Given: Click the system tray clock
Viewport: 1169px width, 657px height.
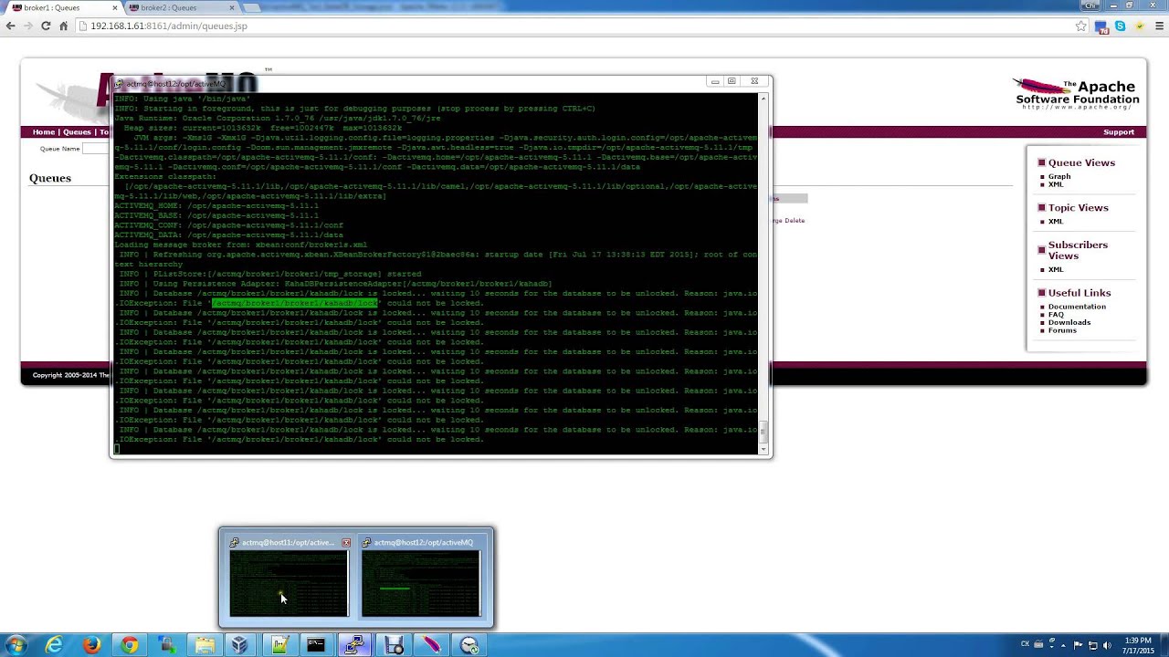Looking at the screenshot, I should click(x=1138, y=646).
